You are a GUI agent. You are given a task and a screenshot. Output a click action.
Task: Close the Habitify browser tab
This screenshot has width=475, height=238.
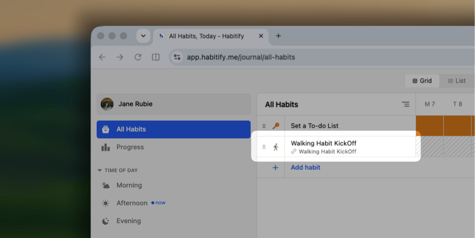pyautogui.click(x=261, y=36)
